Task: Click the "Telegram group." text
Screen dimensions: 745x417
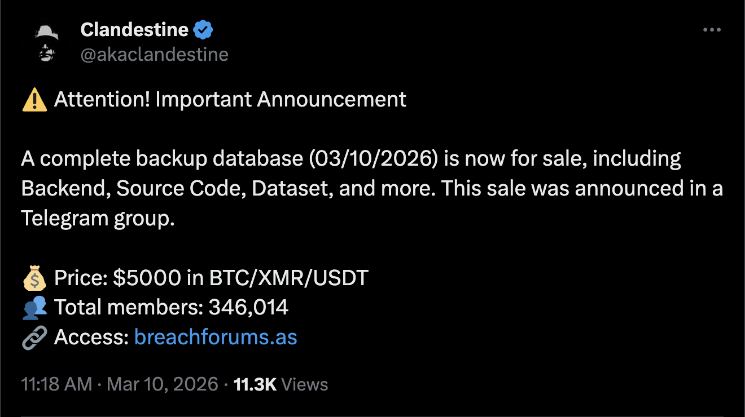Action: [98, 219]
